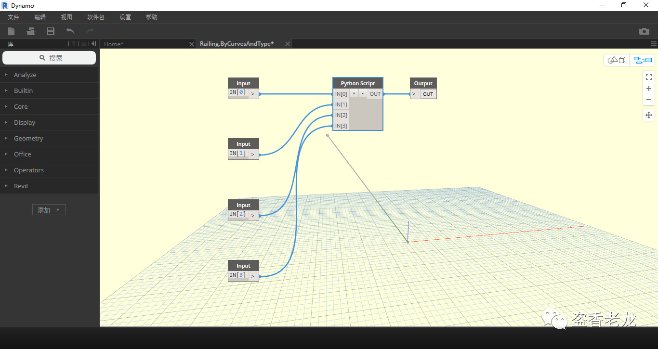Click the New file icon in toolbar
Viewport: 658px width, 349px height.
point(11,31)
